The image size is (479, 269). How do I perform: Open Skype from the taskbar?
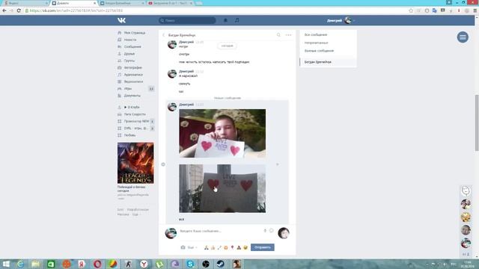pos(190,264)
